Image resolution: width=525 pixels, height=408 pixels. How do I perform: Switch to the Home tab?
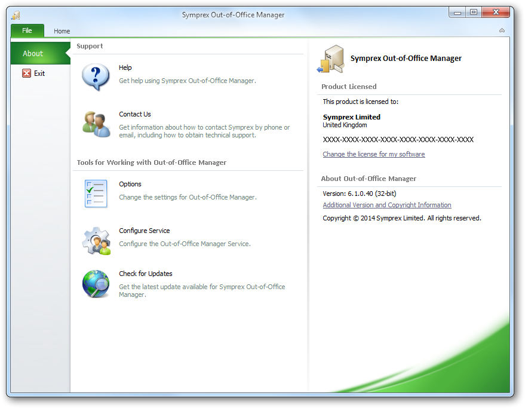(x=62, y=31)
